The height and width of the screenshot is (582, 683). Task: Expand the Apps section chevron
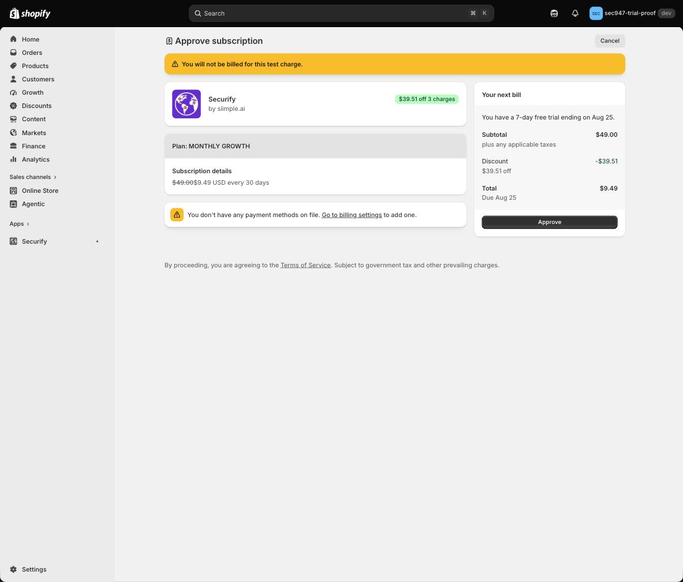click(x=28, y=224)
